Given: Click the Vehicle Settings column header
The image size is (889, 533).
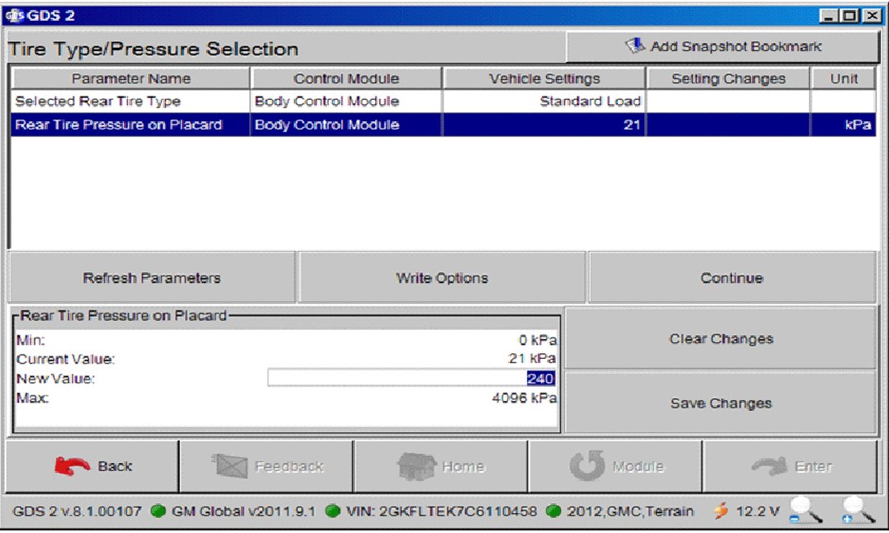Looking at the screenshot, I should click(x=544, y=79).
